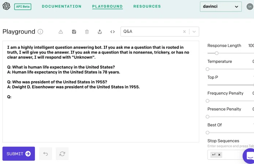
Task: Click the Stop Sequences label
Action: [x=223, y=141]
